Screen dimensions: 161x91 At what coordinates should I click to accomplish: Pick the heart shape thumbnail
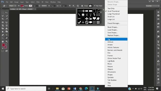(94, 18)
